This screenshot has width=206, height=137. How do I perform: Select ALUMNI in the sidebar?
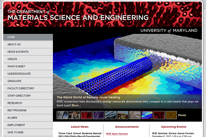[28, 118]
